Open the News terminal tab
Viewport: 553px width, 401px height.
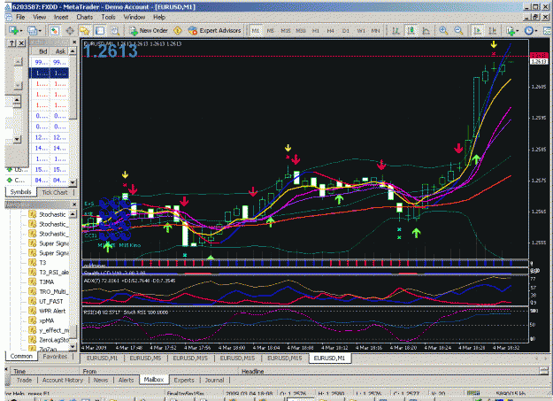tap(101, 380)
